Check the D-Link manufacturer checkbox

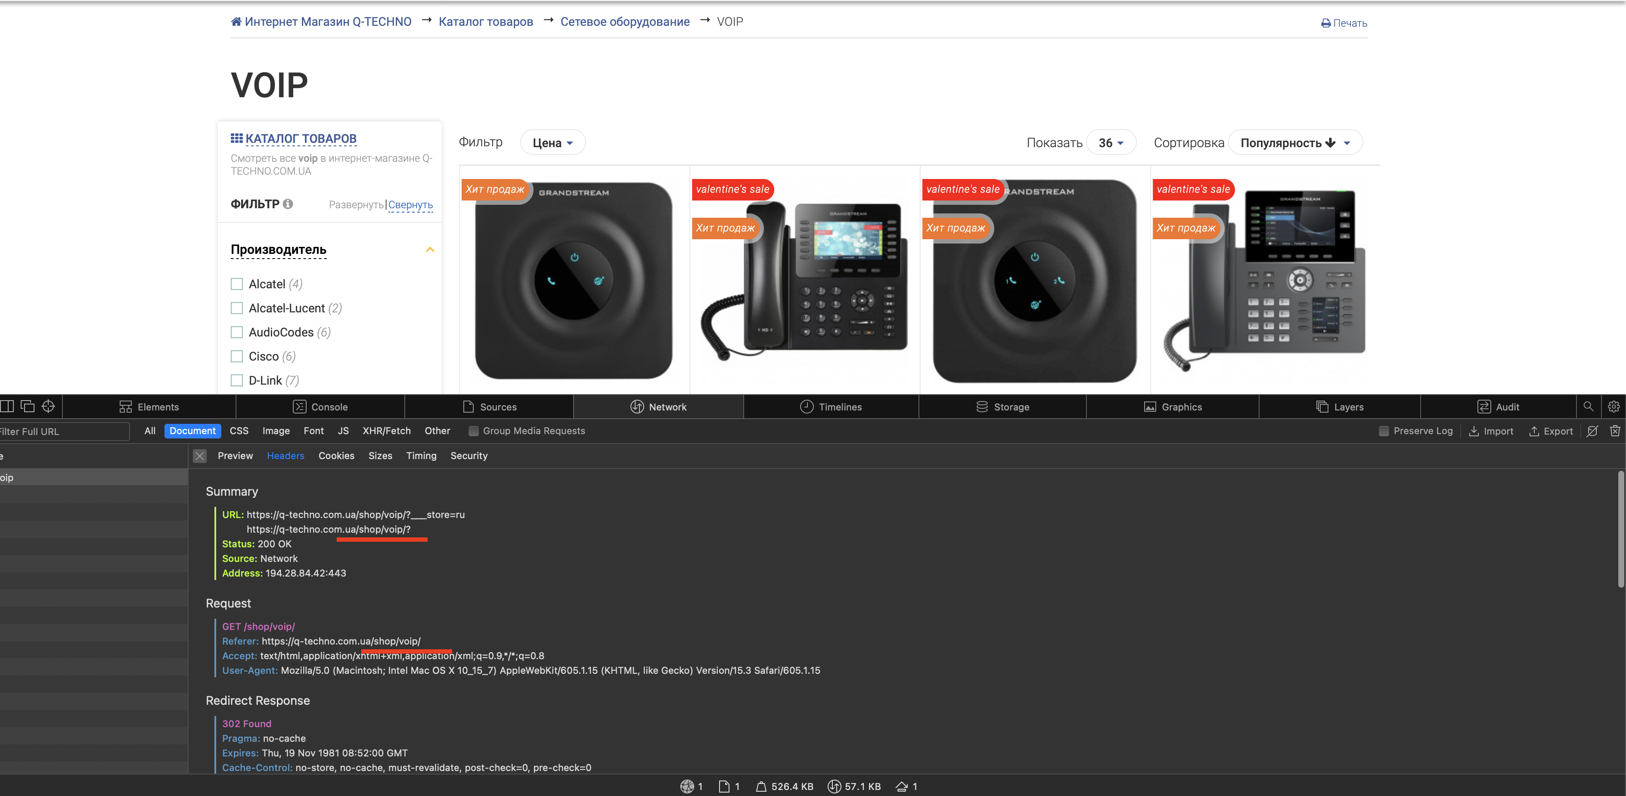coord(237,380)
